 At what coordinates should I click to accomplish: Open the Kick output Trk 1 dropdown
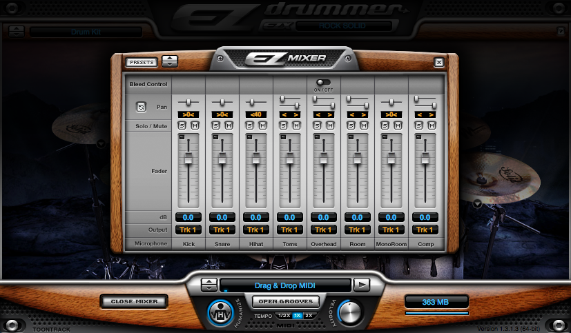(188, 230)
